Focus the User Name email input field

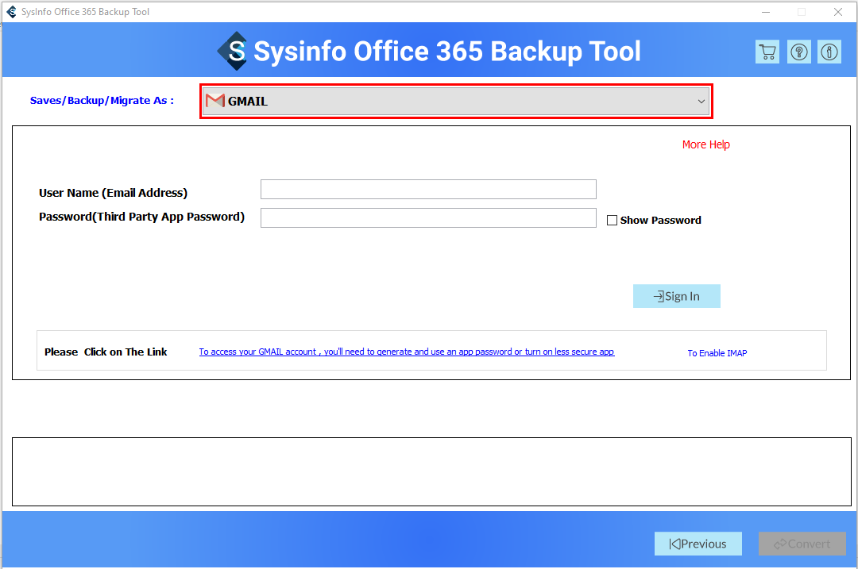(x=428, y=189)
